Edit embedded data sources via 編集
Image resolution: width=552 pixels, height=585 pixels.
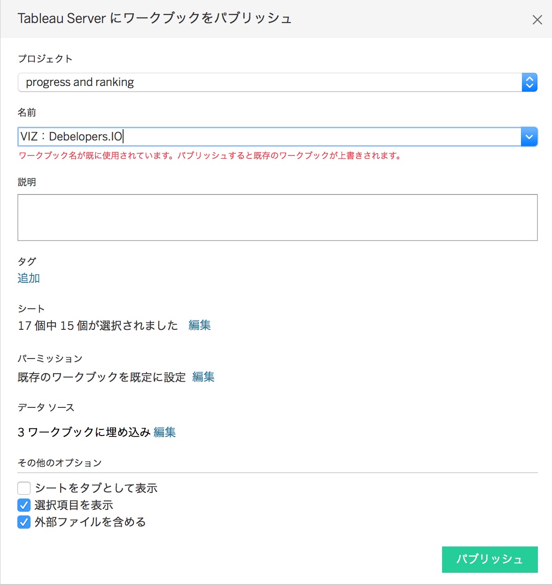[x=164, y=432]
